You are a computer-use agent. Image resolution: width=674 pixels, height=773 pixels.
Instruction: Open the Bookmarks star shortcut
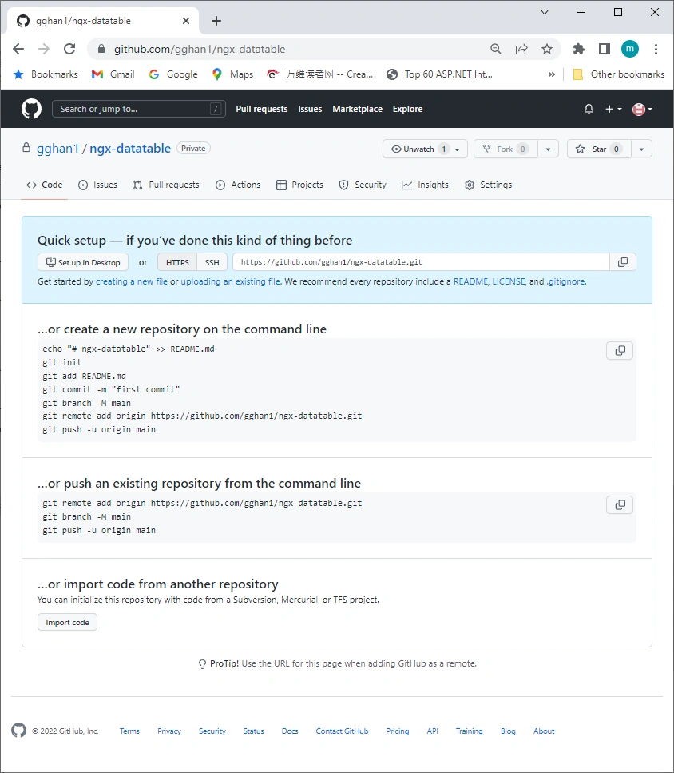[x=46, y=74]
